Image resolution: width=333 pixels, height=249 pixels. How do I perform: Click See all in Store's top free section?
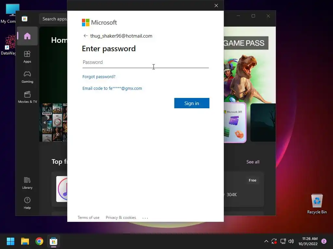click(253, 162)
